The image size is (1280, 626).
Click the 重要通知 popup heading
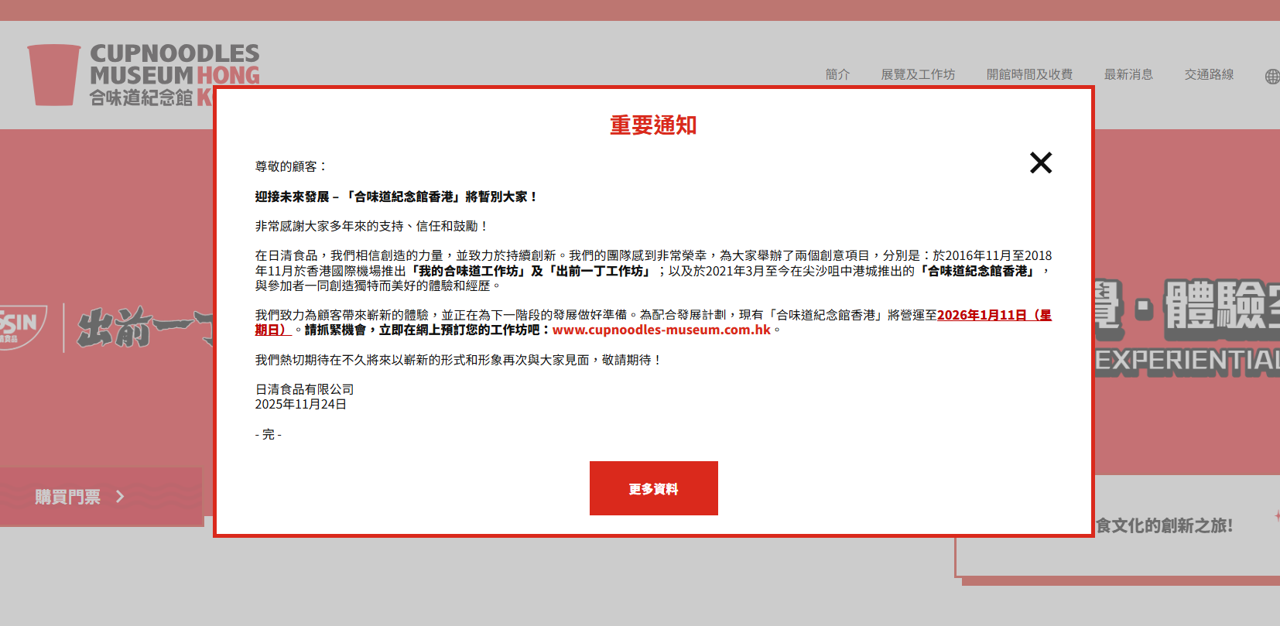653,125
